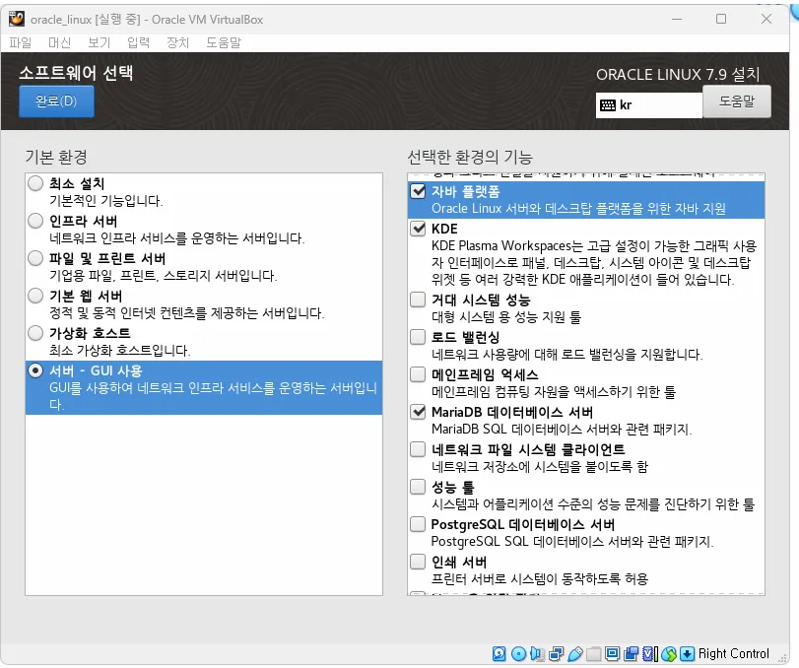Click '최소 가상화 호스트입니다.' description
This screenshot has height=668, width=799.
pyautogui.click(x=120, y=351)
